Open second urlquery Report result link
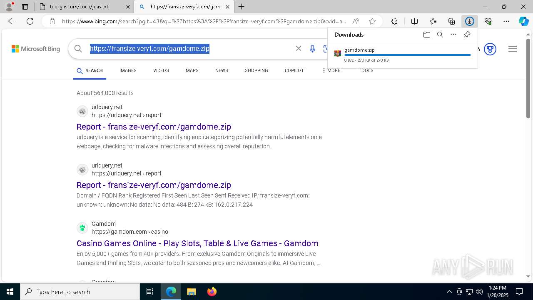 tap(154, 185)
